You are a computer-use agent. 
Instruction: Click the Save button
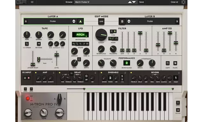(x=142, y=2)
